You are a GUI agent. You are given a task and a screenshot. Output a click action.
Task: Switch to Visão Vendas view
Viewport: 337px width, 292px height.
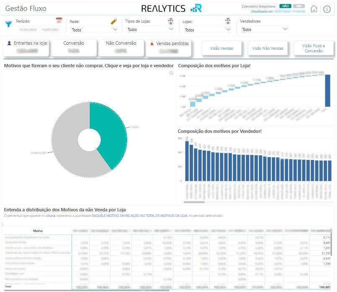(x=221, y=48)
